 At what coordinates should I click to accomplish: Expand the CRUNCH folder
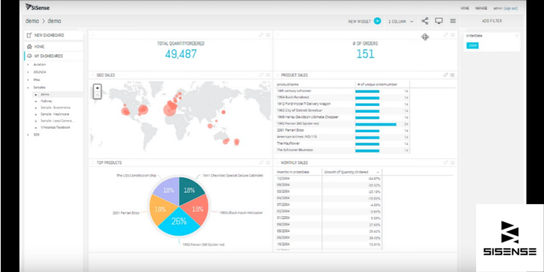click(28, 71)
